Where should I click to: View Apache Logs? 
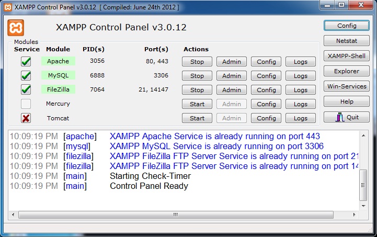301,62
